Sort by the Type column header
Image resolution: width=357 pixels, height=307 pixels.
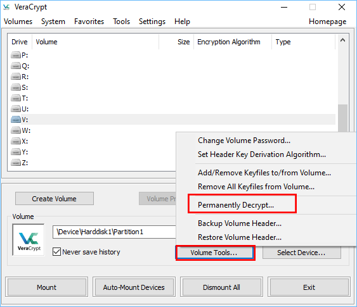click(303, 42)
